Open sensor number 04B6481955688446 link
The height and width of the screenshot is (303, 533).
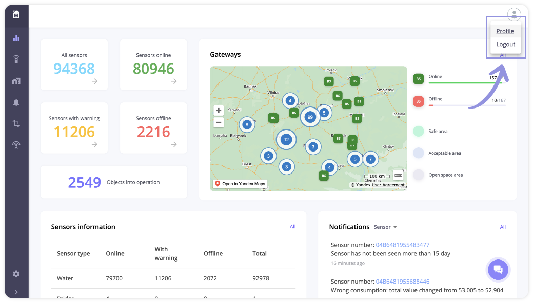click(x=403, y=282)
